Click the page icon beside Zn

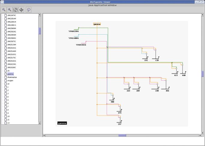pyautogui.click(x=5, y=70)
